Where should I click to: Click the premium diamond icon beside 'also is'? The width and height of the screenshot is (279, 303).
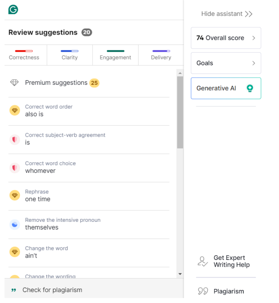click(x=15, y=110)
